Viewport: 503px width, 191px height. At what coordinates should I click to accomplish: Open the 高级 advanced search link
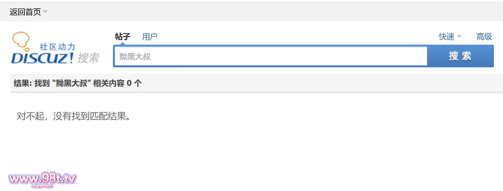coord(484,37)
